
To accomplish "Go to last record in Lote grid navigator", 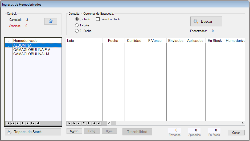I will tap(99, 123).
